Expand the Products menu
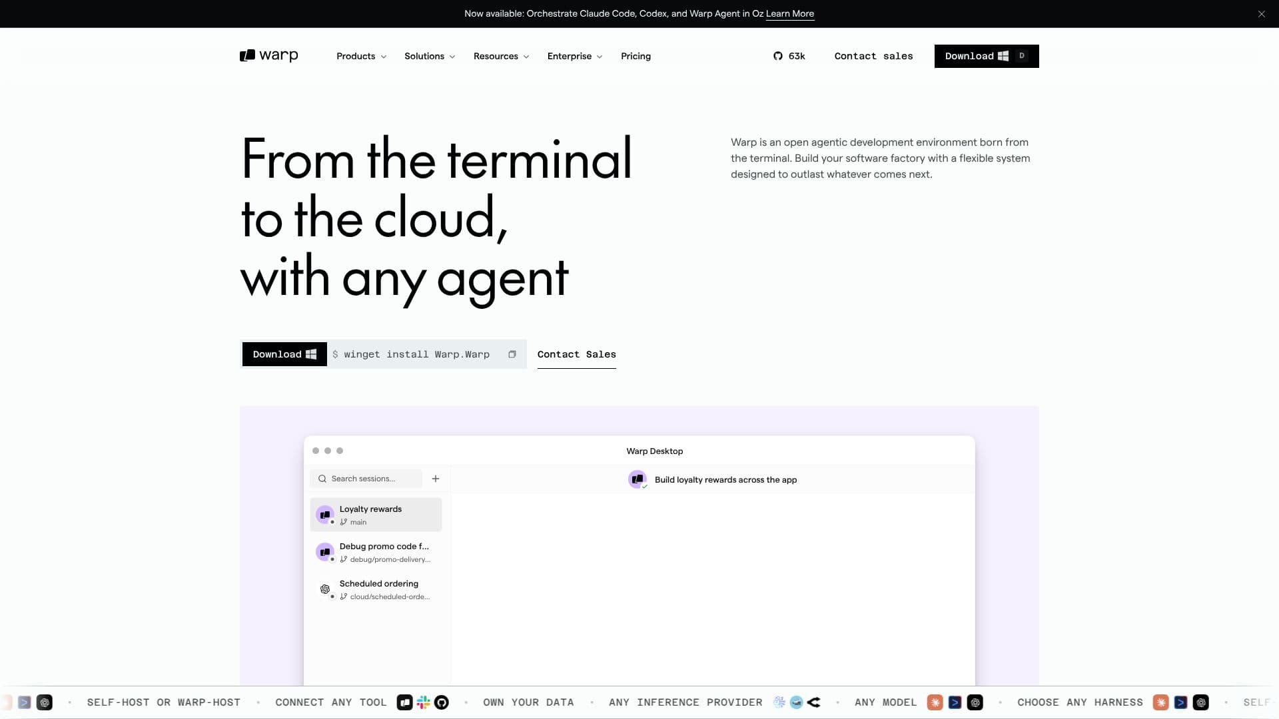Screen dimensions: 1279x719 361,56
